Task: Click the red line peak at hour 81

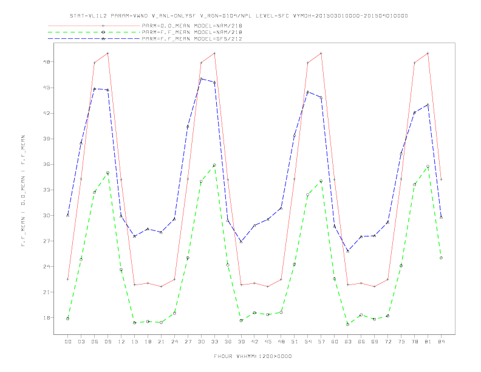Action: coord(428,53)
